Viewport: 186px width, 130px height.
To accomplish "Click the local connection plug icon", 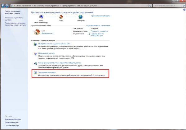I will click(89, 34).
